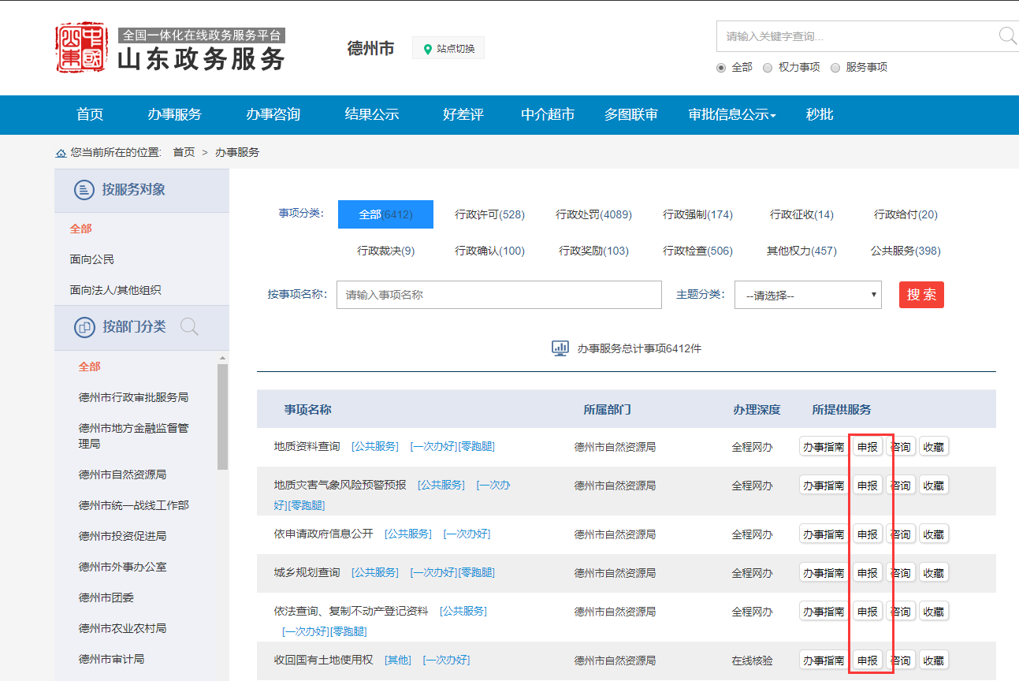1019x681 pixels.
Task: Select the 全部 radio button
Action: point(721,68)
